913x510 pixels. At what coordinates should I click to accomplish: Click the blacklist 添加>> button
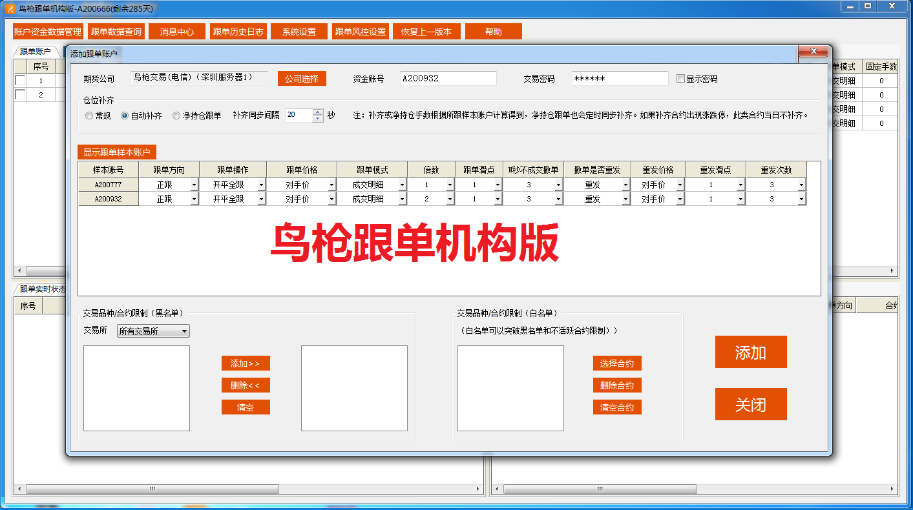pyautogui.click(x=246, y=363)
